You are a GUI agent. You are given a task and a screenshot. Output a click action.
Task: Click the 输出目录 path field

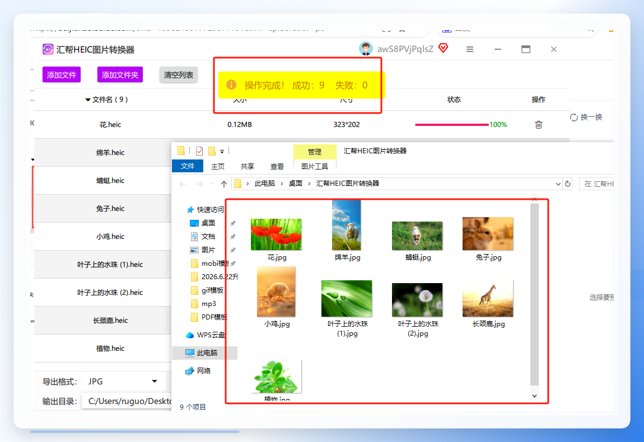click(127, 401)
